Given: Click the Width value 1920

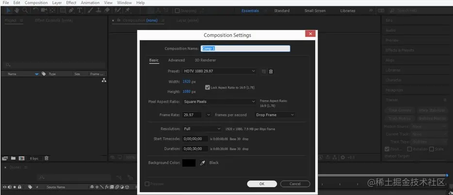Looking at the screenshot, I should coord(187,81).
